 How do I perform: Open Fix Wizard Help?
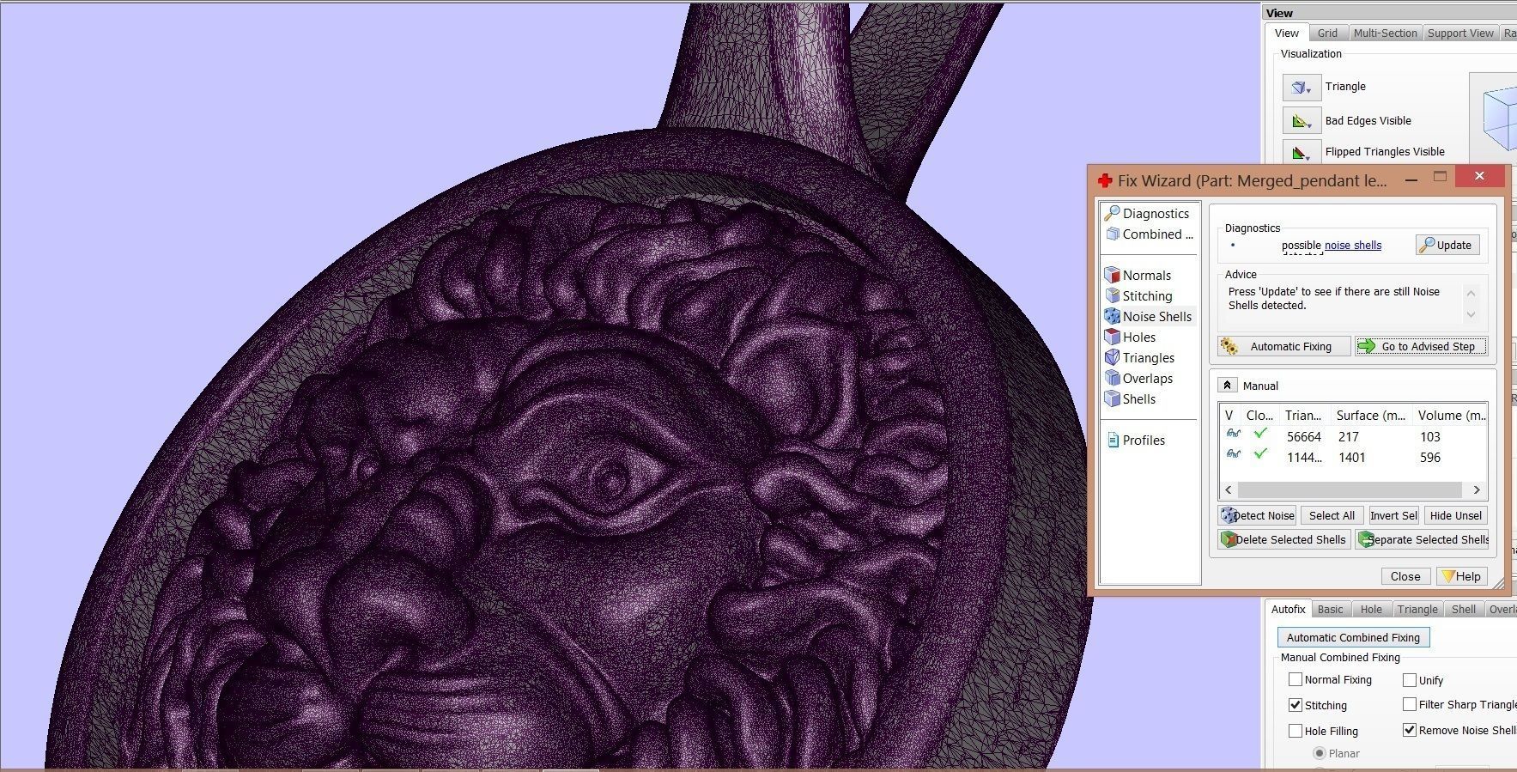point(1461,576)
